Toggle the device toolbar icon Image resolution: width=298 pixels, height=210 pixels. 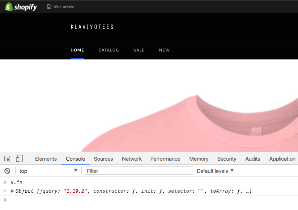point(19,159)
